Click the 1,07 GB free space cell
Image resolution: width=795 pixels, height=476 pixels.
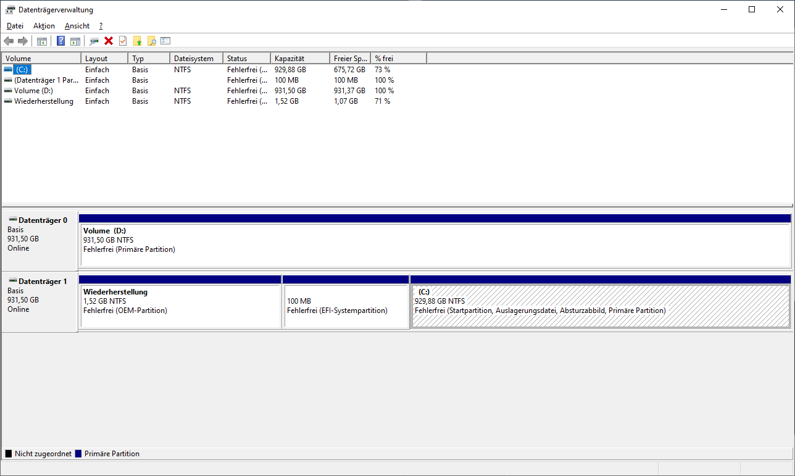click(346, 101)
